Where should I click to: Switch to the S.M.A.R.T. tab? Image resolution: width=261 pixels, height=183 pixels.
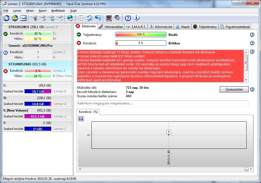coord(136,27)
